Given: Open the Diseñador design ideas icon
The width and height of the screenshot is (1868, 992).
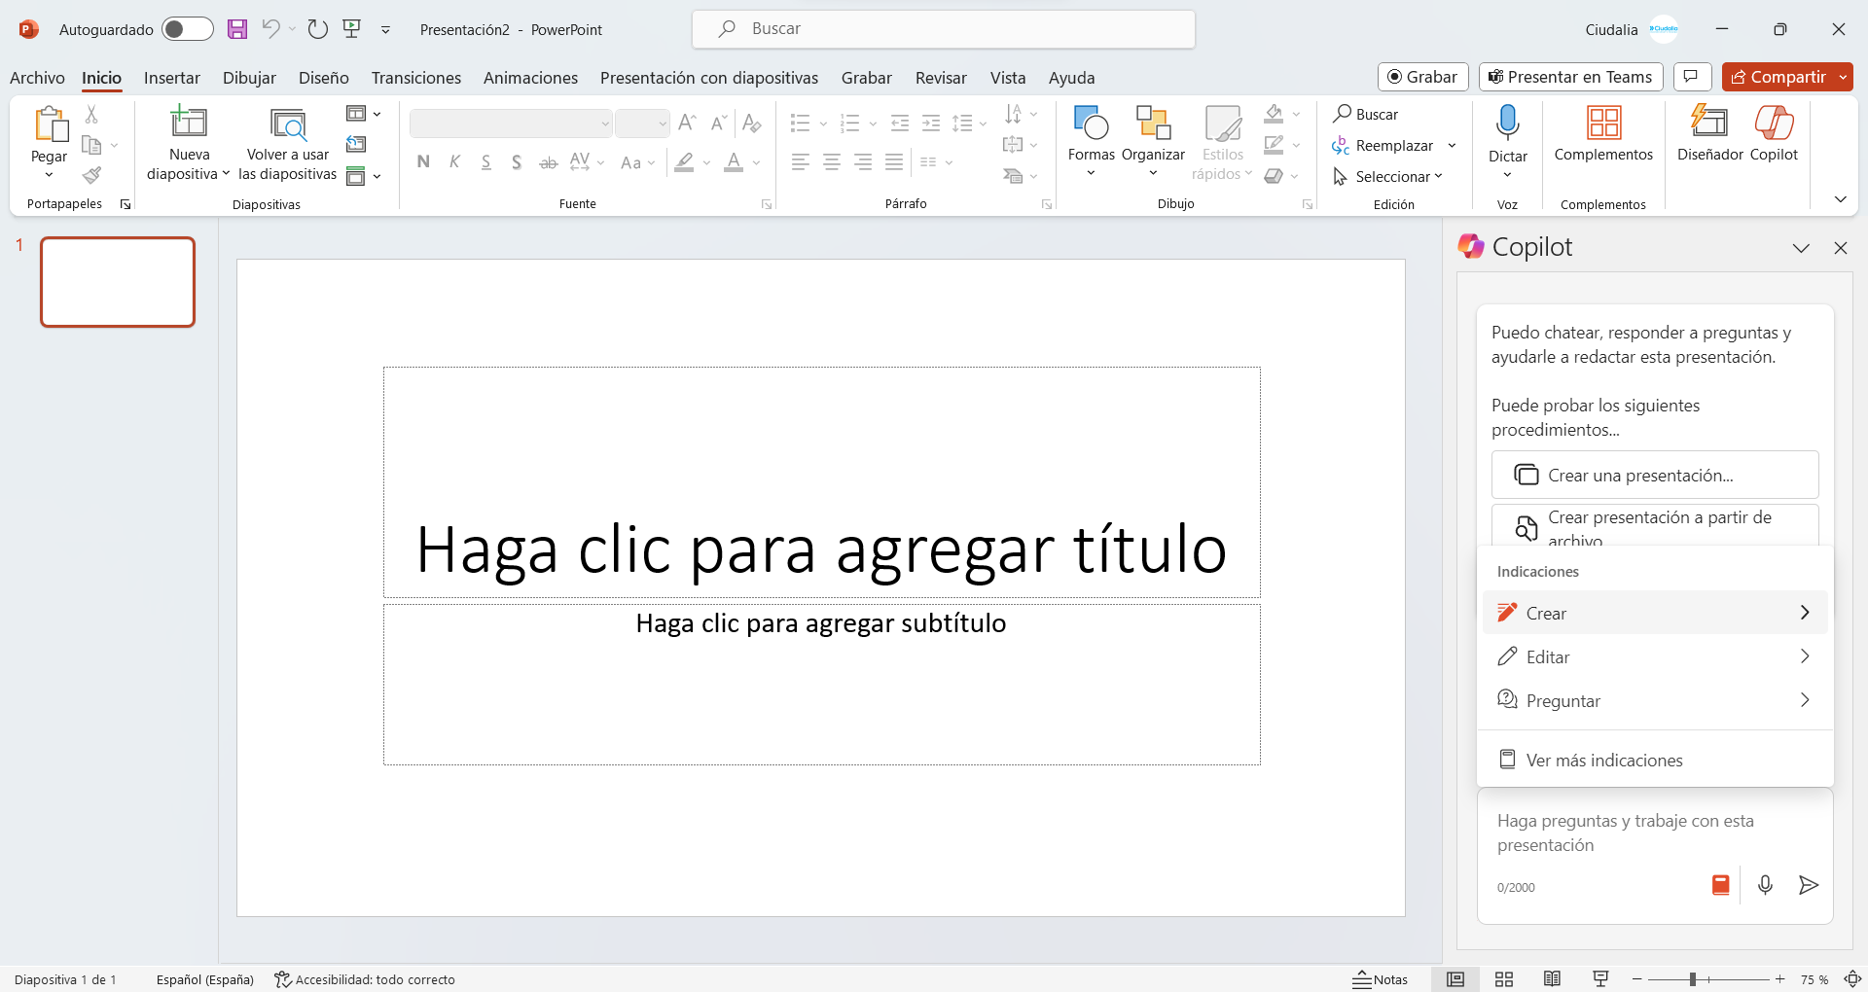Looking at the screenshot, I should [1710, 131].
